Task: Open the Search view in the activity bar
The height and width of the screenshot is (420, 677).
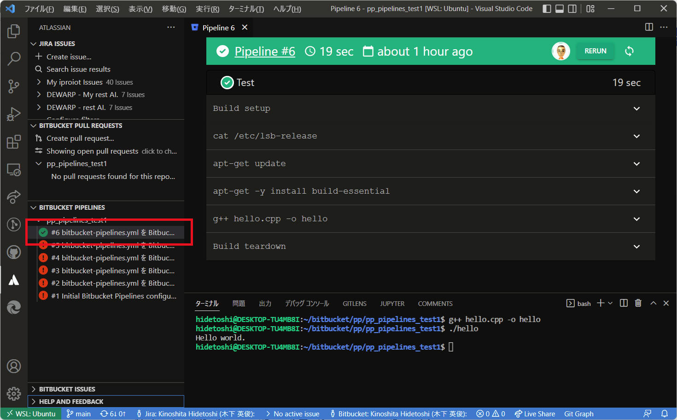Action: pyautogui.click(x=13, y=59)
